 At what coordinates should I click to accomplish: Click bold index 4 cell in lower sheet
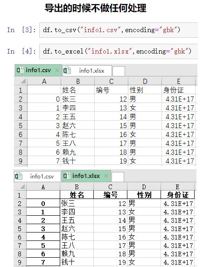(43, 237)
